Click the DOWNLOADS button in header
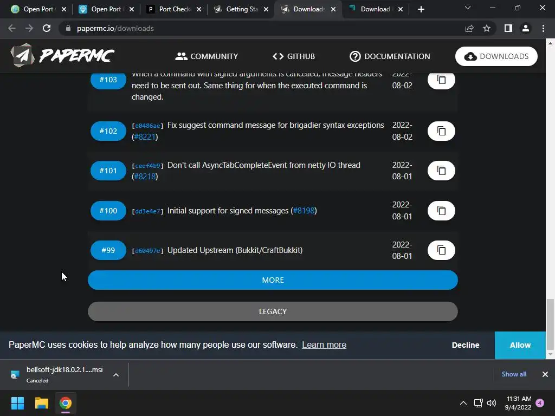The height and width of the screenshot is (416, 555). point(496,56)
